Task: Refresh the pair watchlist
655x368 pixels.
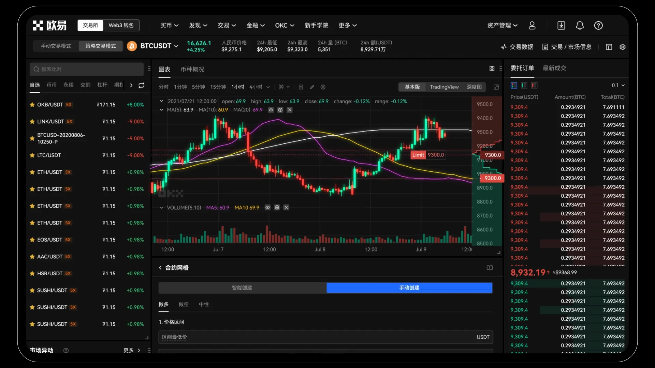Action: pos(141,85)
